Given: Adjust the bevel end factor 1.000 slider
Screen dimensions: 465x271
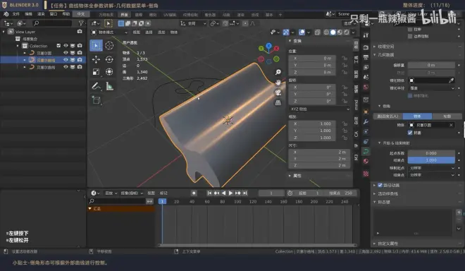Looking at the screenshot, I should (x=431, y=160).
